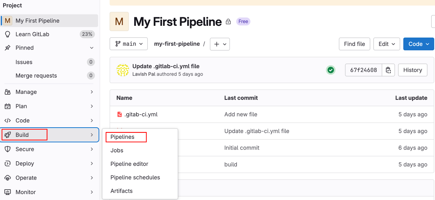Viewport: 435px width, 200px height.
Task: Select Artifacts from Build flyout
Action: coord(122,191)
